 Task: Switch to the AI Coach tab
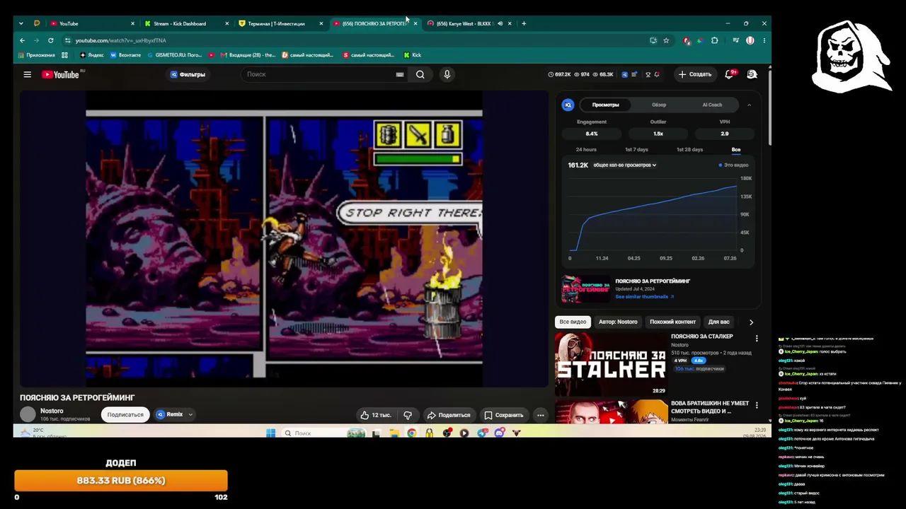712,105
